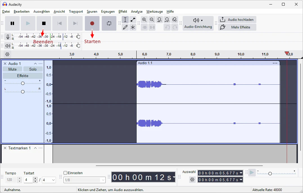The image size is (303, 193).
Task: Click the Undo arrow icon
Action: (167, 27)
